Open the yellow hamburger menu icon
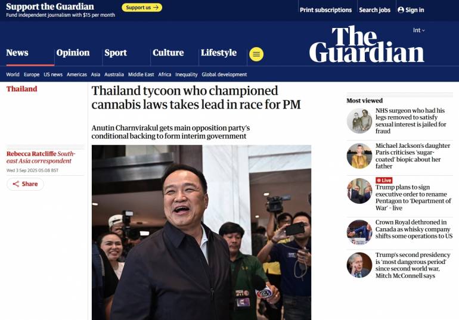Image resolution: width=459 pixels, height=320 pixels. 256,54
